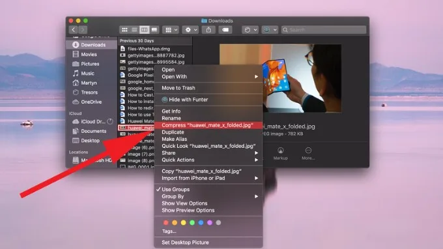
Task: Pick the green tag color dot
Action: [192, 223]
